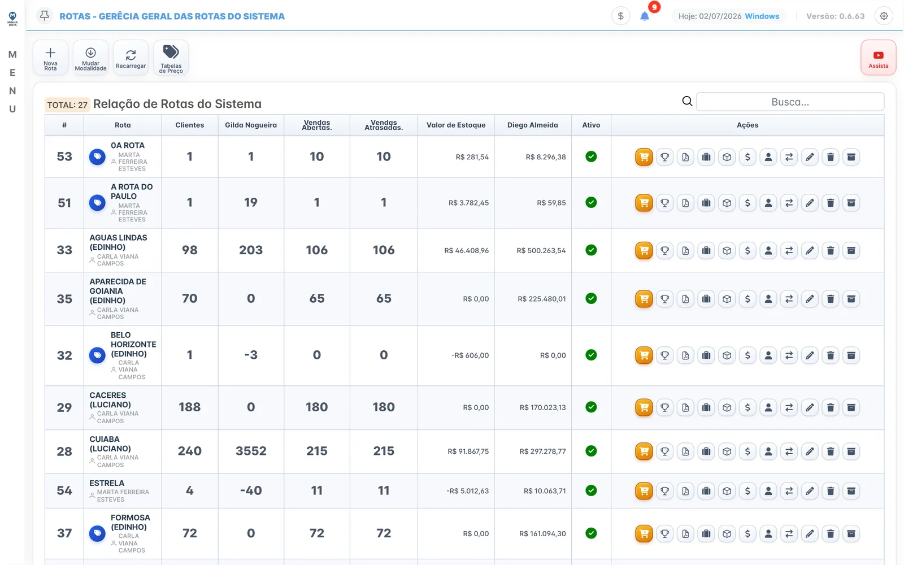Click the dollar icon for route 28
Screen dimensions: 904x565
click(747, 451)
